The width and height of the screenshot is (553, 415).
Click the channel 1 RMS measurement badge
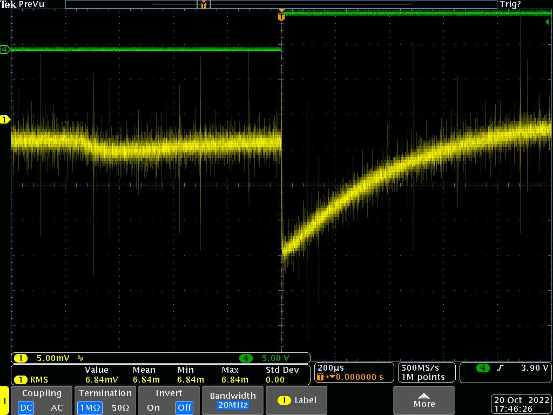point(21,380)
